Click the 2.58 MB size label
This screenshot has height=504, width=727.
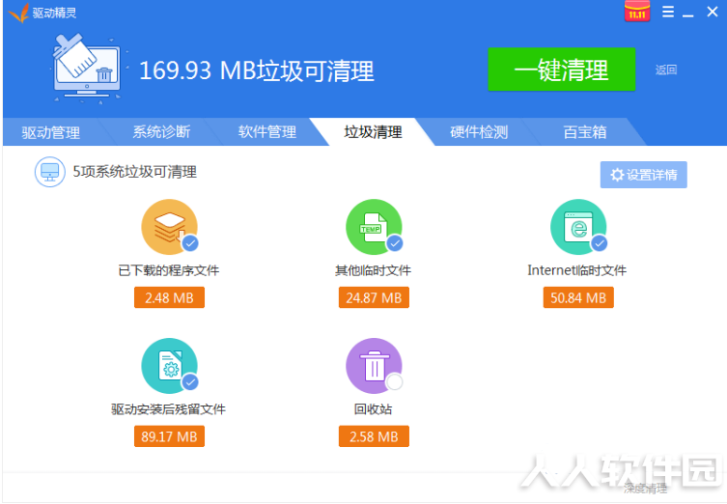(374, 436)
